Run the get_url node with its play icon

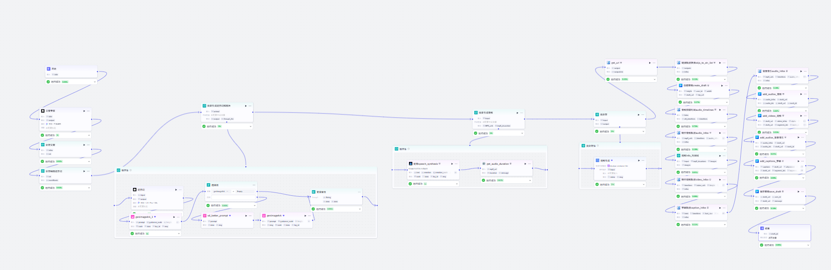[650, 63]
